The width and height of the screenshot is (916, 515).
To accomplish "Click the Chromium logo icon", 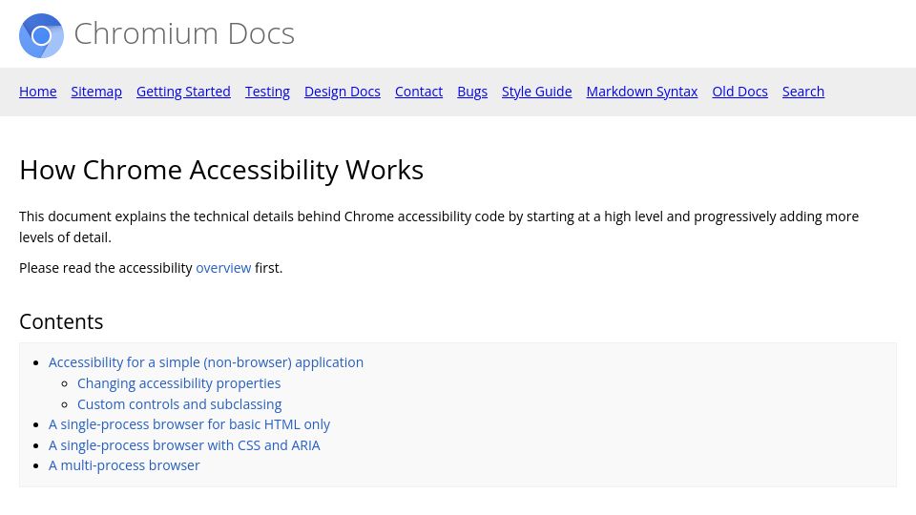I will (x=41, y=35).
